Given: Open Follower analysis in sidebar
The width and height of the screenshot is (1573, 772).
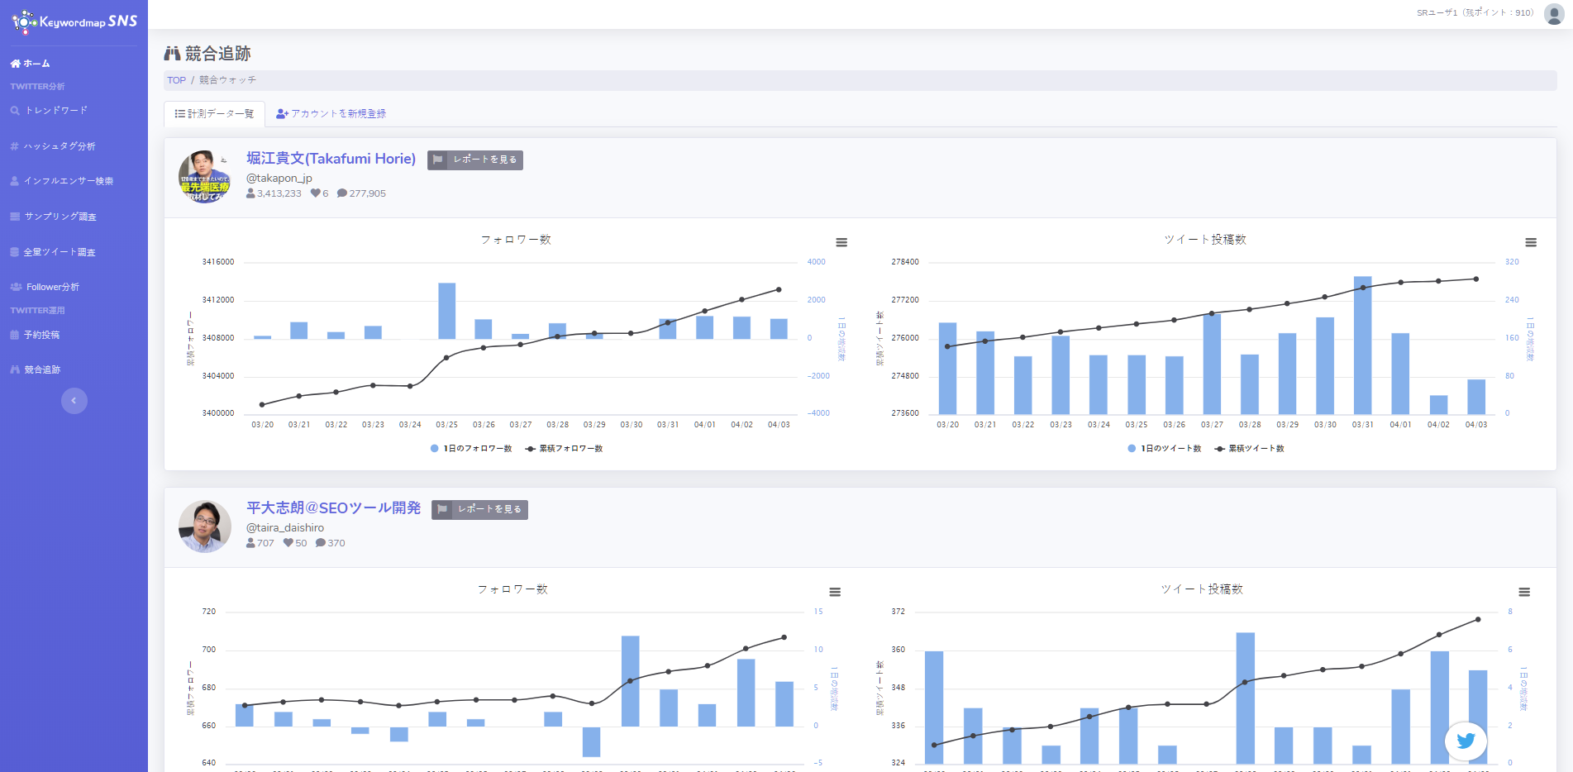Looking at the screenshot, I should tap(52, 287).
